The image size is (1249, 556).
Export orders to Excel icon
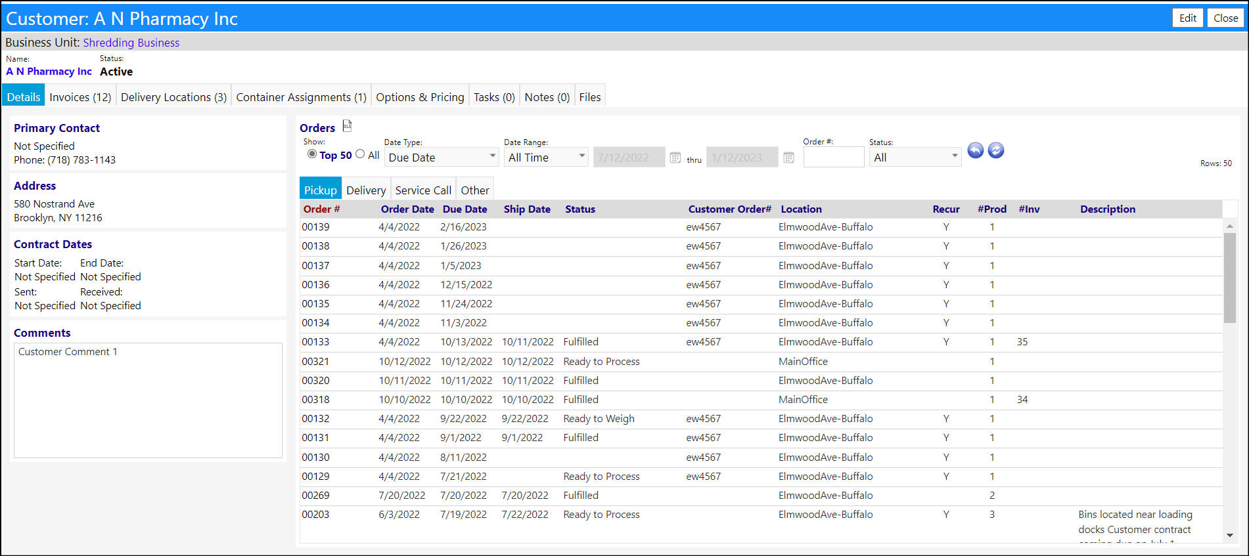(348, 125)
